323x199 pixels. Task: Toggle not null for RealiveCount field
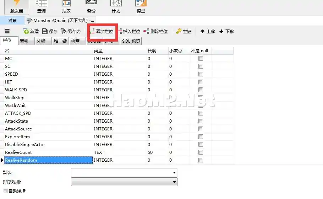point(201,152)
